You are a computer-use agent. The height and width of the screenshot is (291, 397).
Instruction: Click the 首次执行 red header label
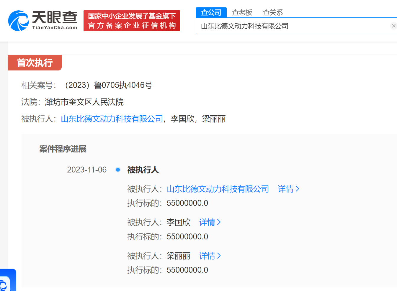pos(35,63)
